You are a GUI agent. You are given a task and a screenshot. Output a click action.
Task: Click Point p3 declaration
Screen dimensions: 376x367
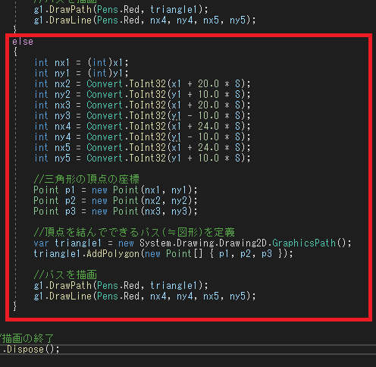pyautogui.click(x=55, y=212)
